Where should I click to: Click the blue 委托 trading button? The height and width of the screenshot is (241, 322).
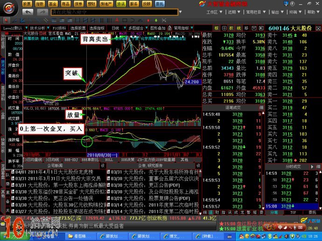pyautogui.click(x=160, y=4)
